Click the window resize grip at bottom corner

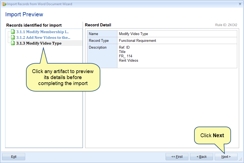(240, 159)
